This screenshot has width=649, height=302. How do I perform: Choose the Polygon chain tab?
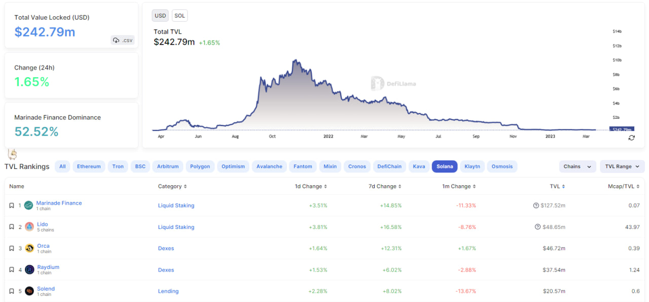200,166
